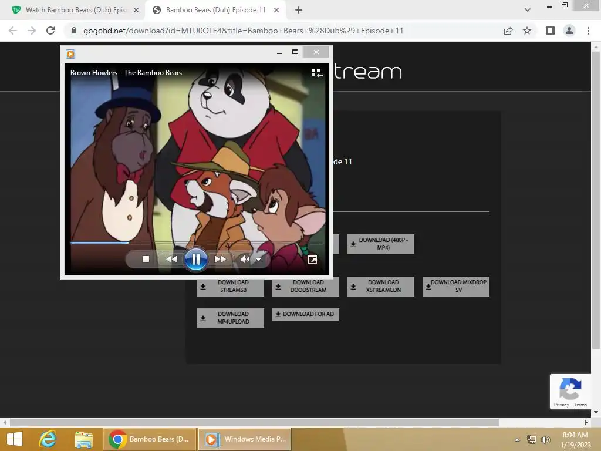Click the page's horizontal scrollbar
Screen dimensions: 601x451
click(x=254, y=423)
